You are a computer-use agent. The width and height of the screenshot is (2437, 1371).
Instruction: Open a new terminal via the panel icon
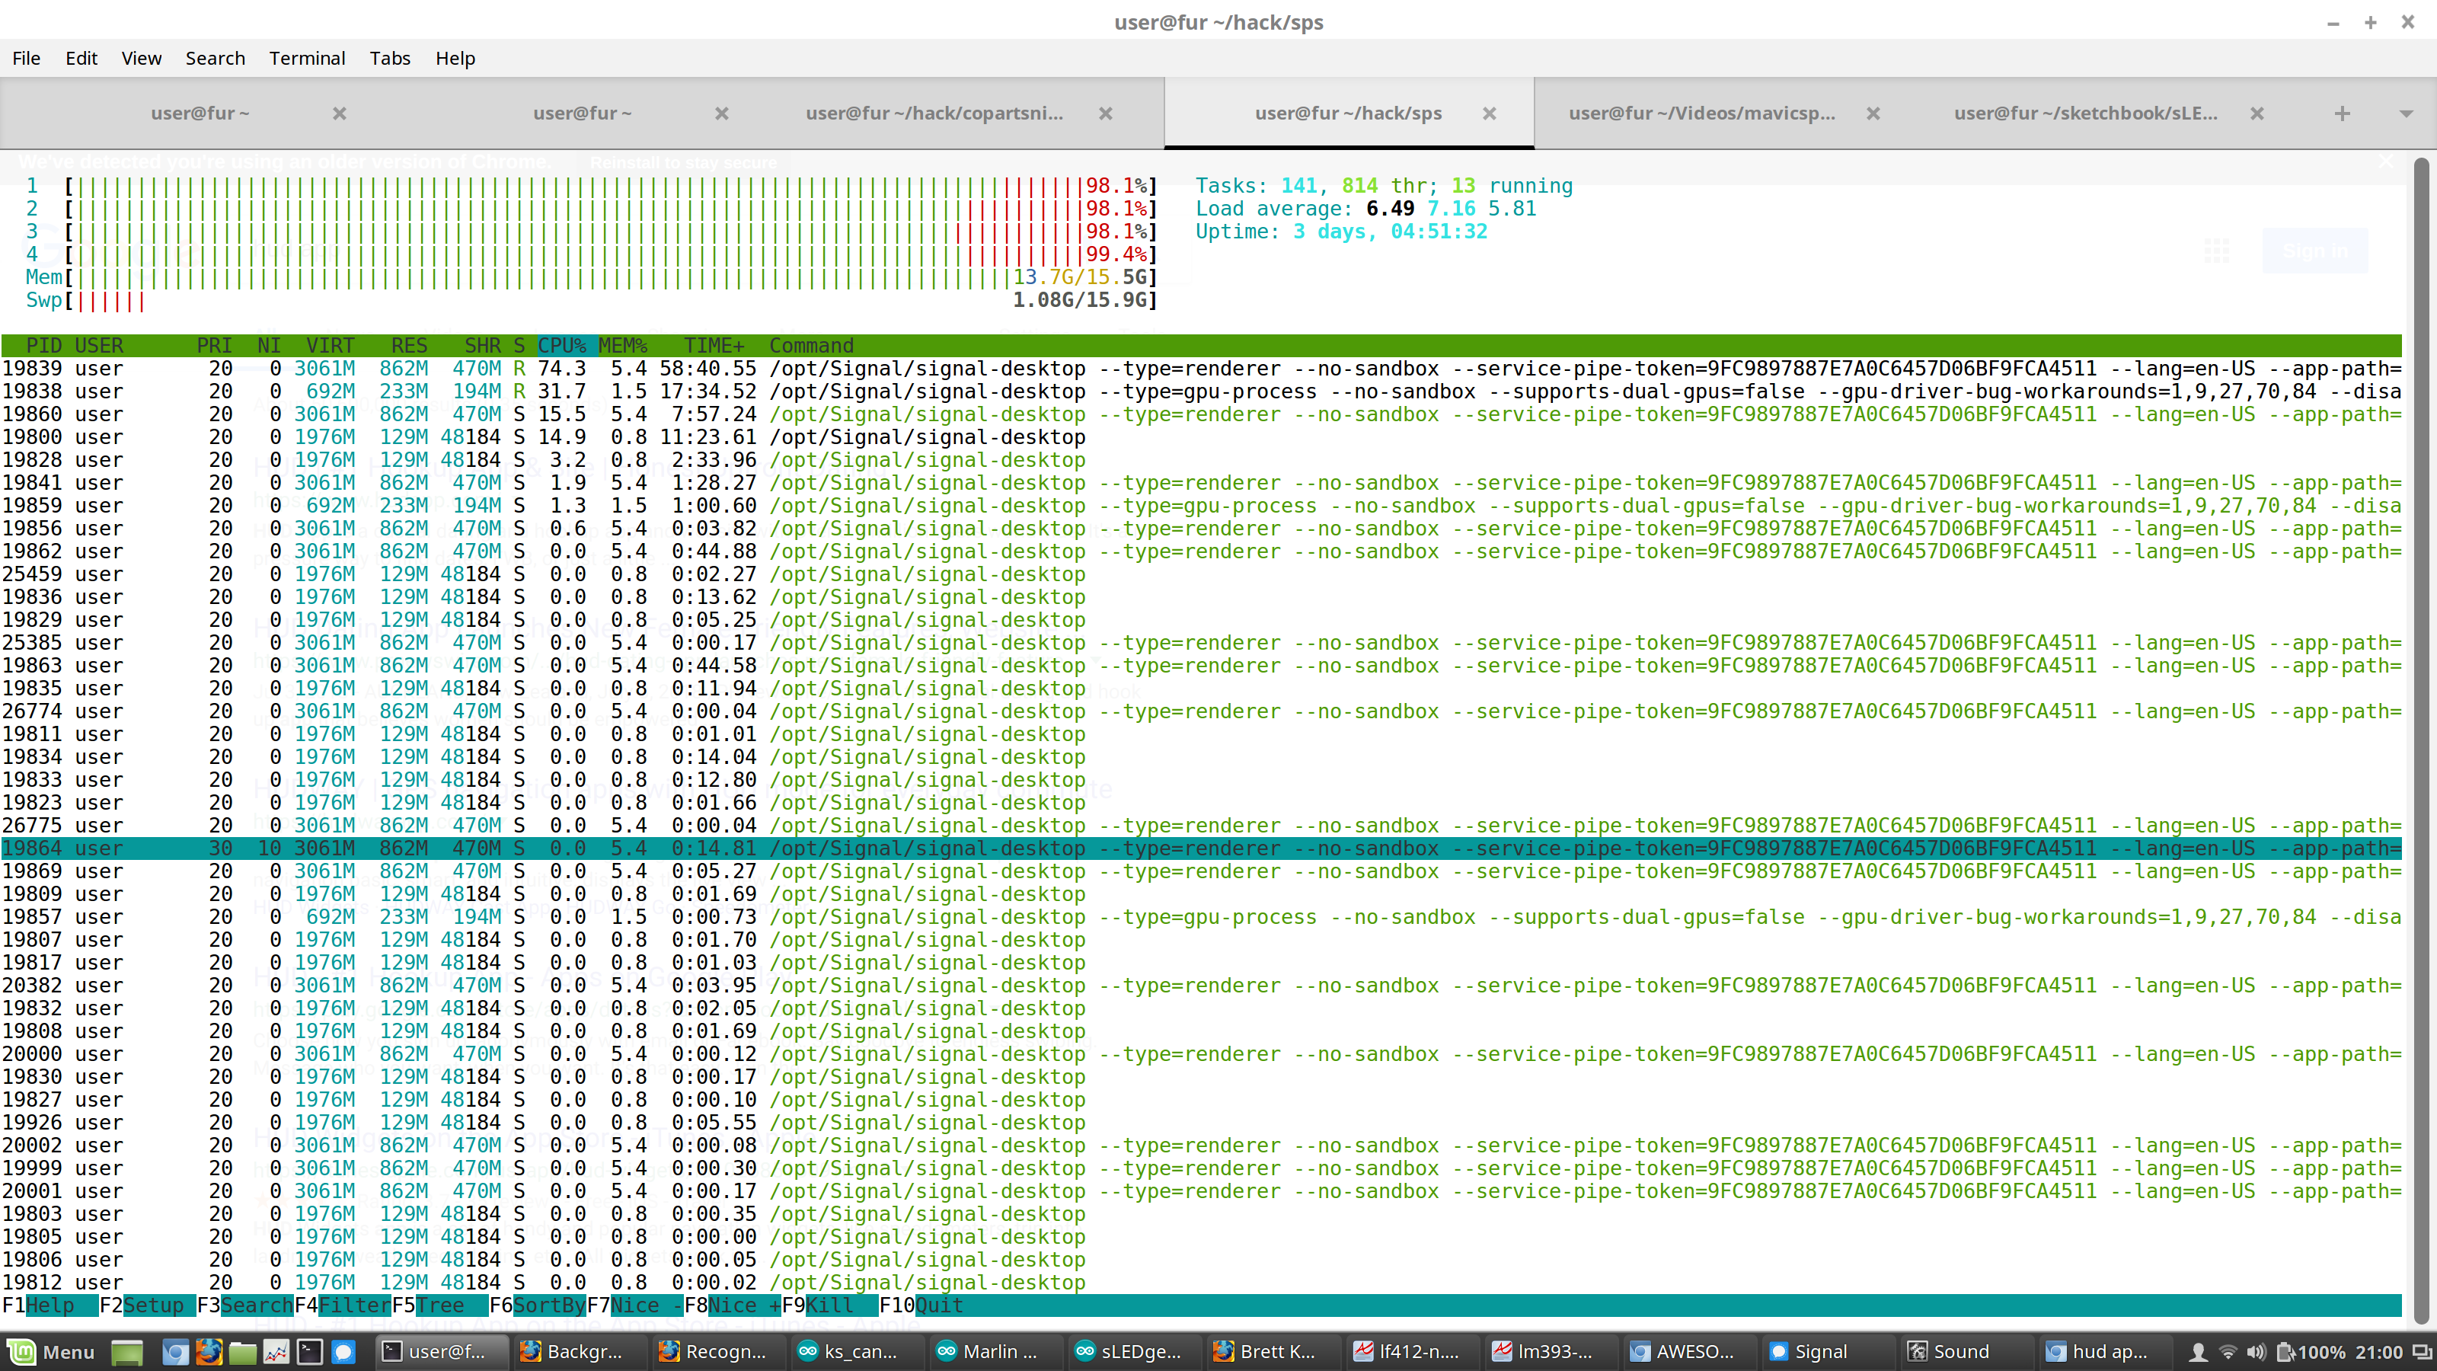pyautogui.click(x=310, y=1351)
